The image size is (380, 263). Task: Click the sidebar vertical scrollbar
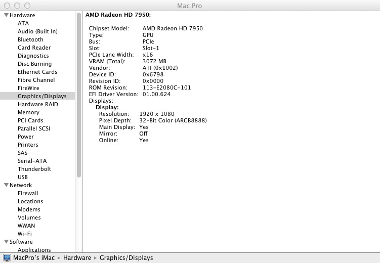click(x=79, y=95)
